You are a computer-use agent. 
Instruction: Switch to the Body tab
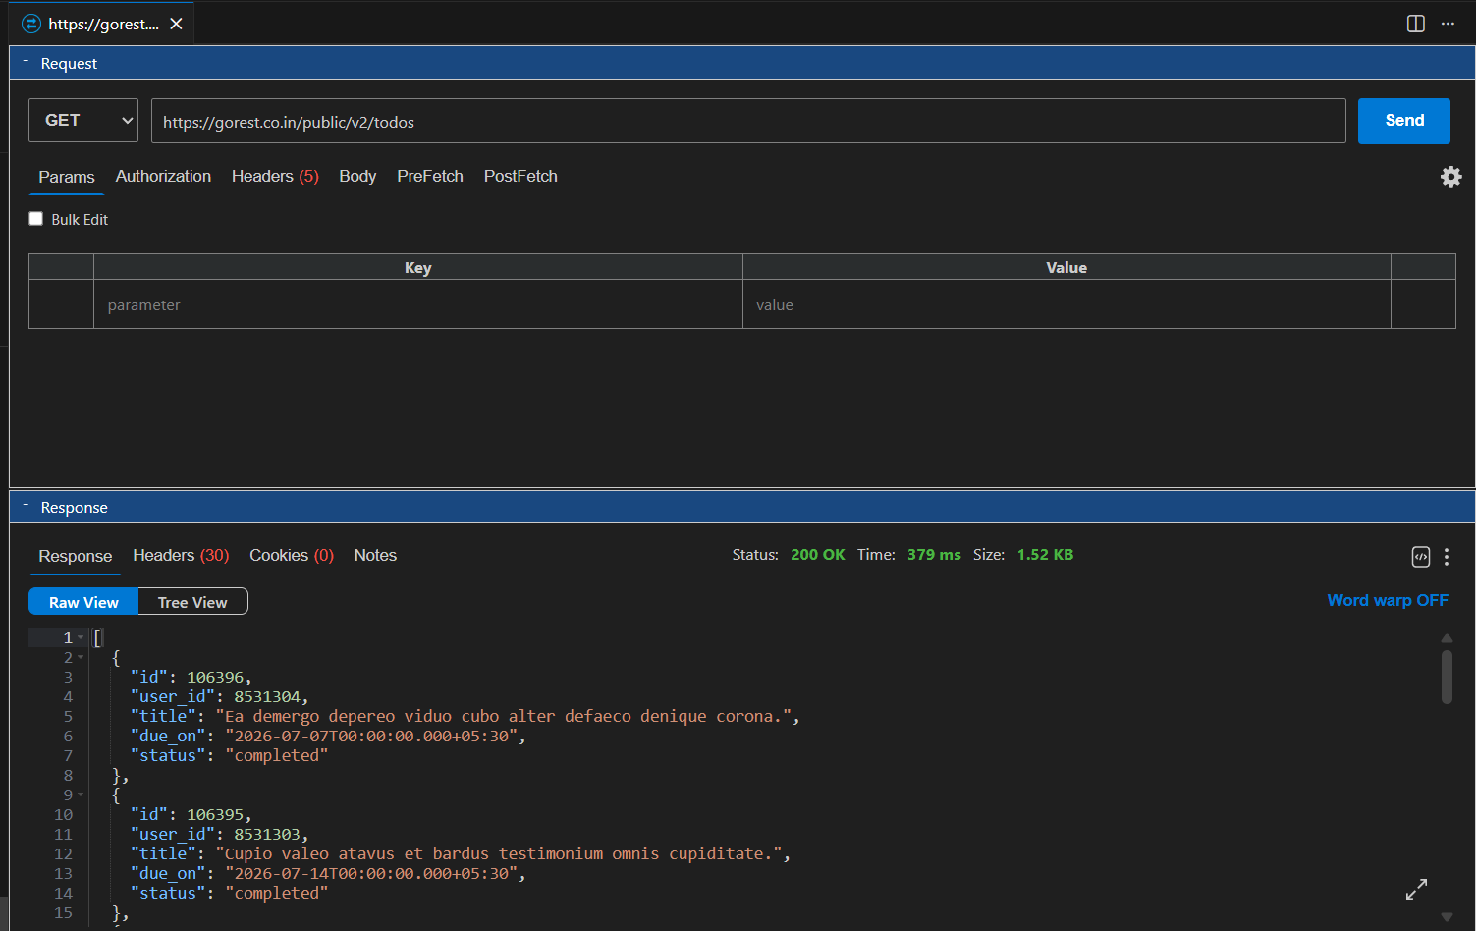357,176
